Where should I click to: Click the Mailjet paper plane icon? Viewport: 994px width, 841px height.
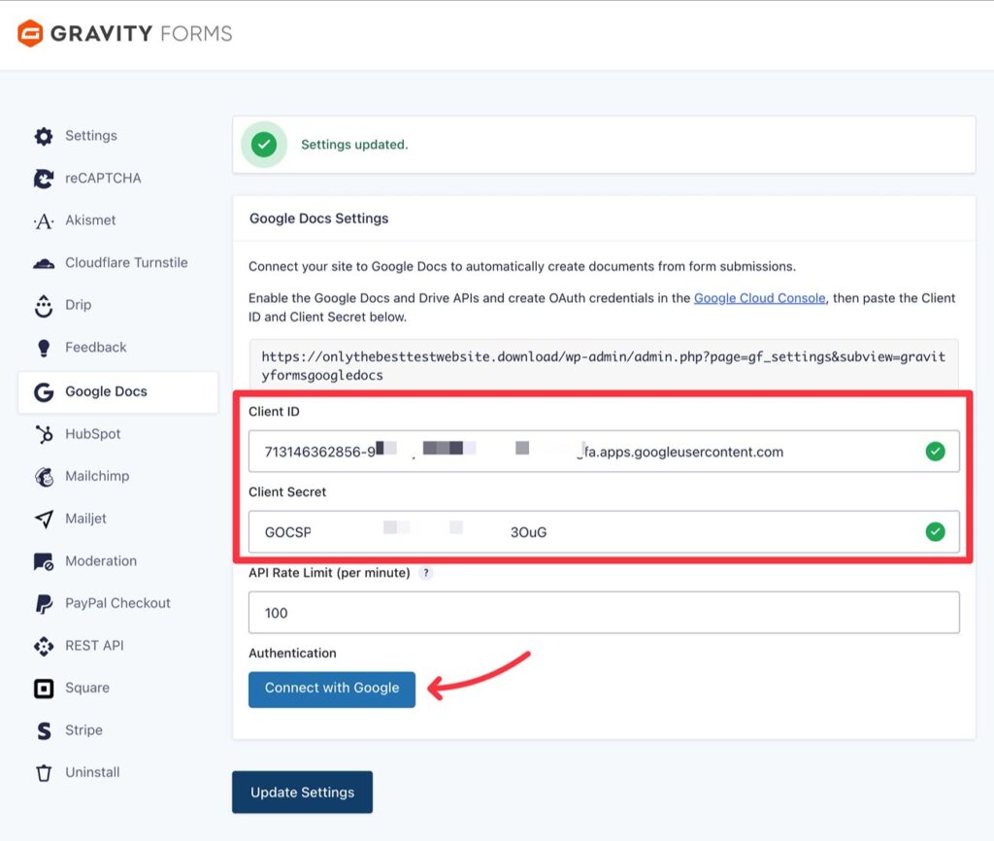pos(44,519)
